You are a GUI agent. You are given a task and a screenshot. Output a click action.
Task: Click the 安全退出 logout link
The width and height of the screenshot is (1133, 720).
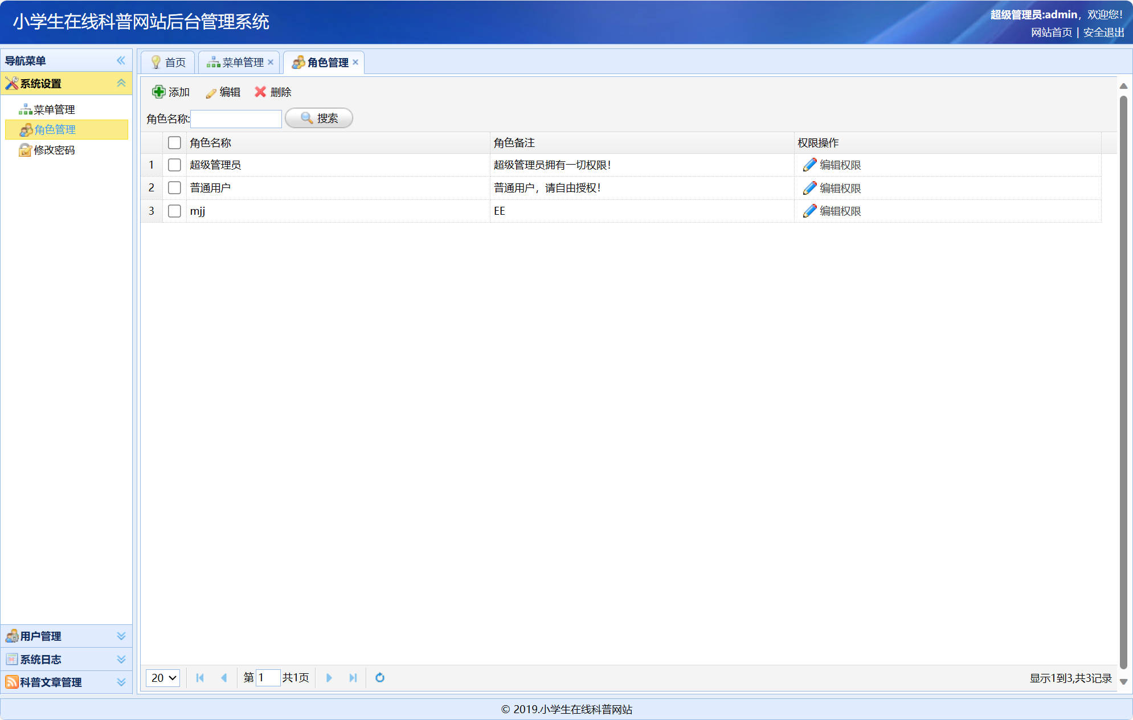1103,33
